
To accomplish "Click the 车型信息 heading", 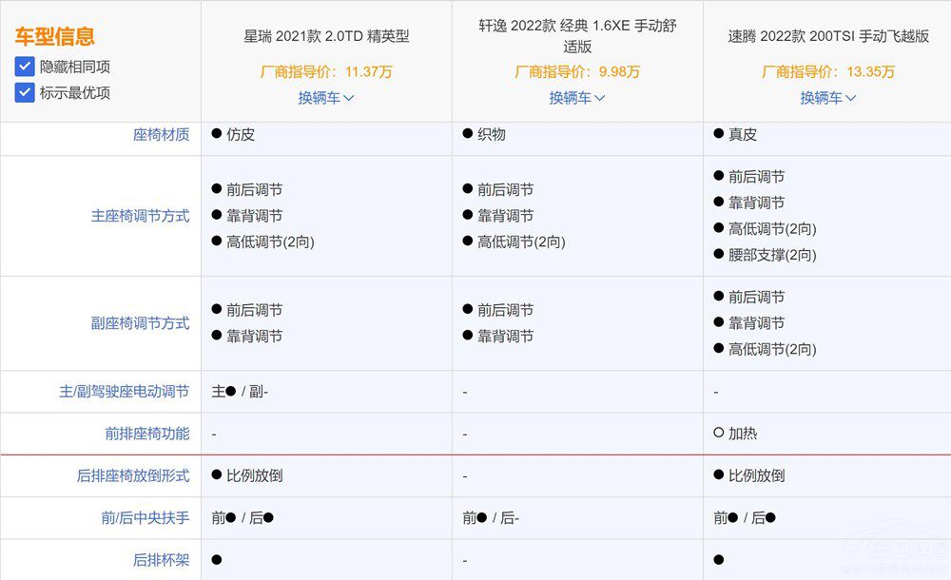I will tap(55, 37).
